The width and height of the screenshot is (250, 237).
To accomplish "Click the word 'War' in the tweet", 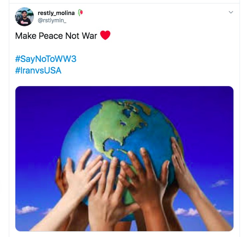I will [x=89, y=36].
